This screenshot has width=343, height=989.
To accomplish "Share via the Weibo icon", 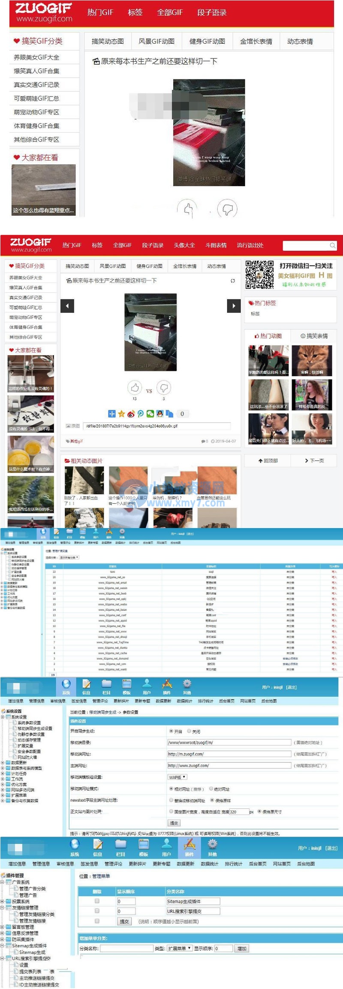I will click(131, 414).
